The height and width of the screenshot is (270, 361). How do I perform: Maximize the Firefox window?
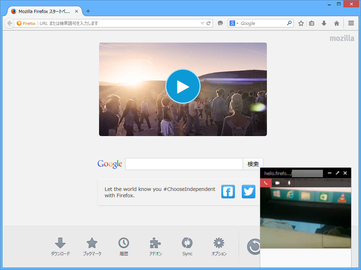tap(339, 4)
